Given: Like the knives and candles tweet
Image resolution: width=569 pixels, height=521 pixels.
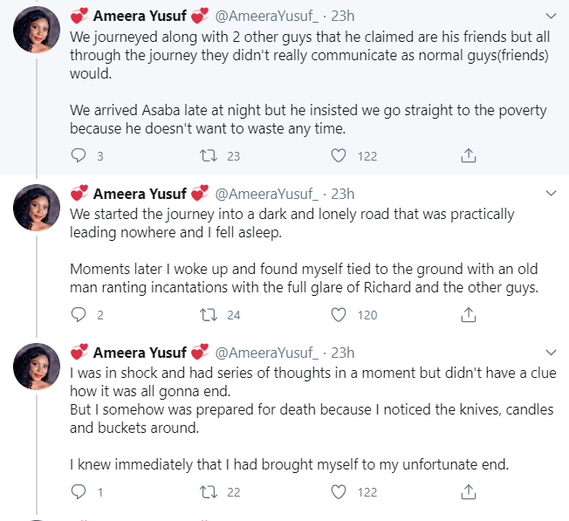Looking at the screenshot, I should click(339, 492).
